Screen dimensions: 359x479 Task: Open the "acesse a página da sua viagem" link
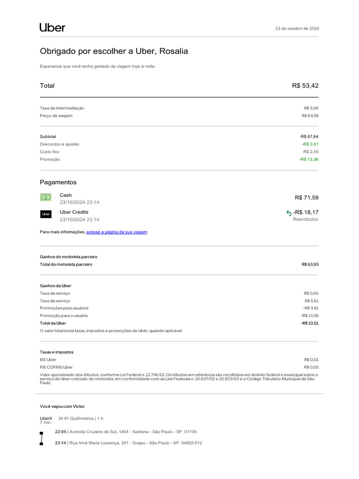(x=117, y=232)
